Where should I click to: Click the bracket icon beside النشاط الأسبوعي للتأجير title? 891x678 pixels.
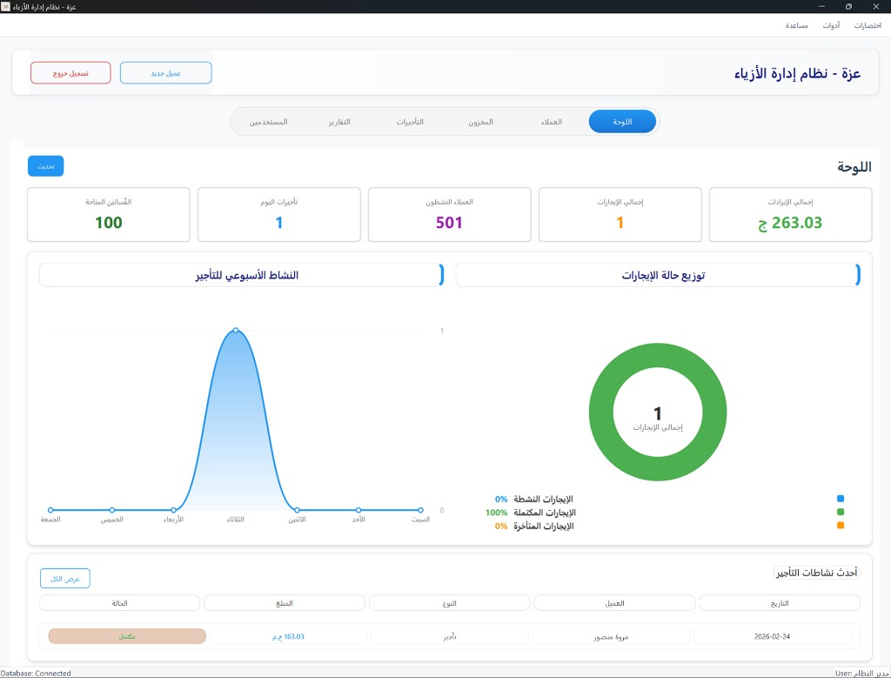pos(442,274)
